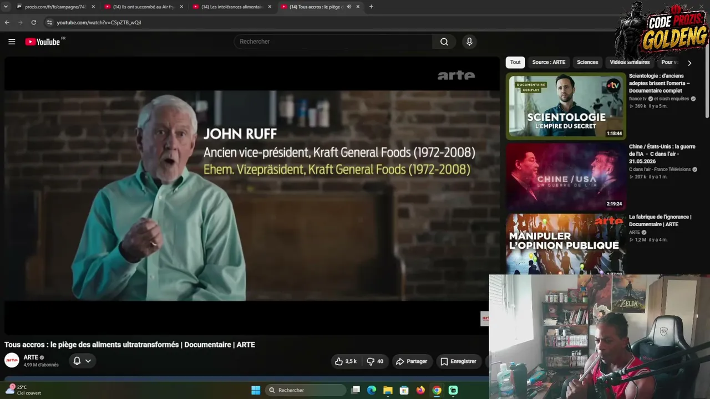710x399 pixels.
Task: Switch to the 'Ils ont succombé au Air fry' tab
Action: 144,7
